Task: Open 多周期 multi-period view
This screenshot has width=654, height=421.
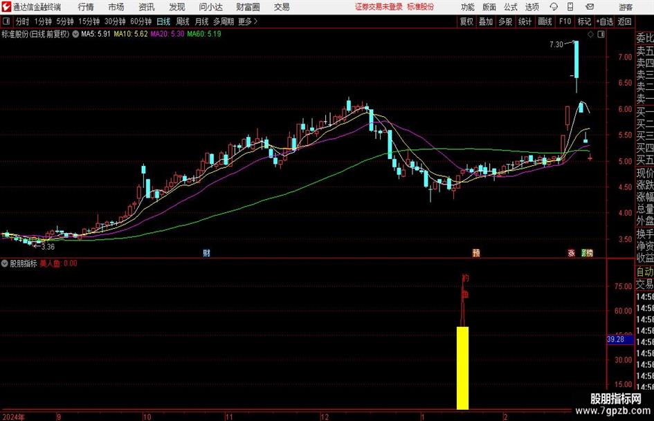Action: click(x=224, y=21)
